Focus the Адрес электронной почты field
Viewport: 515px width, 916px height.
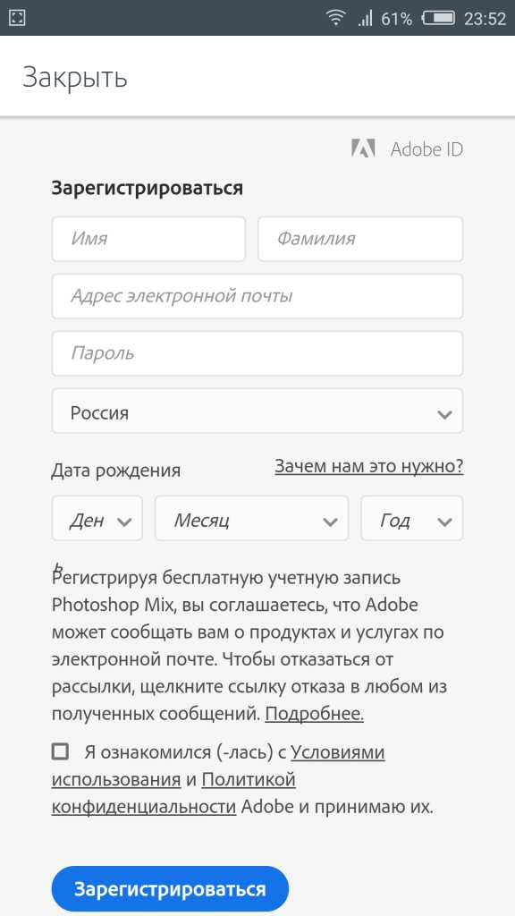coord(257,296)
